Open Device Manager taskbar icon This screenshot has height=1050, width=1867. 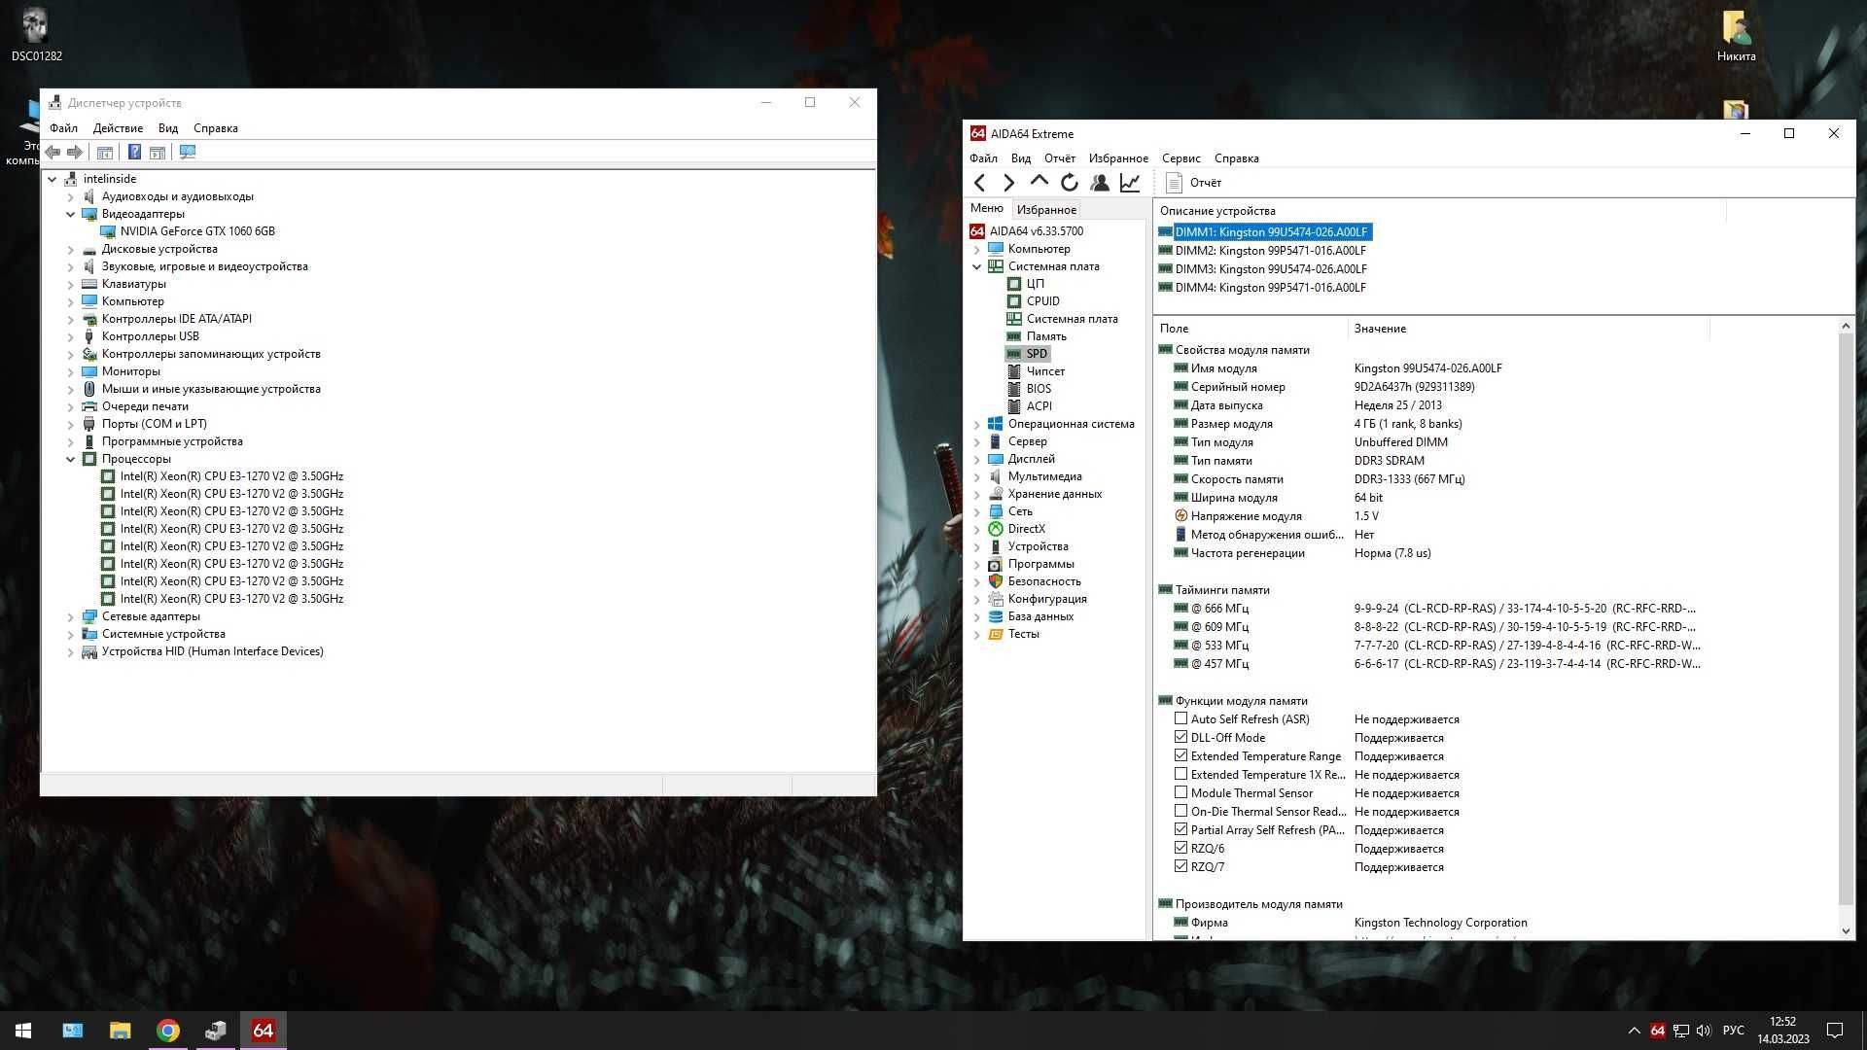point(215,1031)
